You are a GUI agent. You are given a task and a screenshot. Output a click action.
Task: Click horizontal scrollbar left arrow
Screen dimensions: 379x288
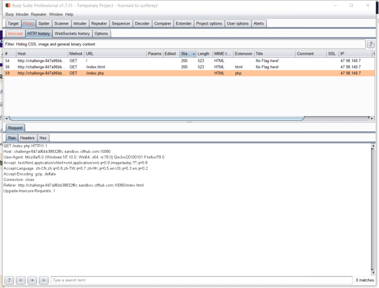coord(6,118)
